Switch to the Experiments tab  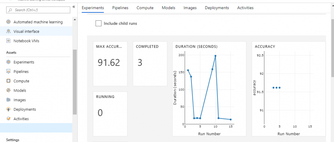(93, 8)
